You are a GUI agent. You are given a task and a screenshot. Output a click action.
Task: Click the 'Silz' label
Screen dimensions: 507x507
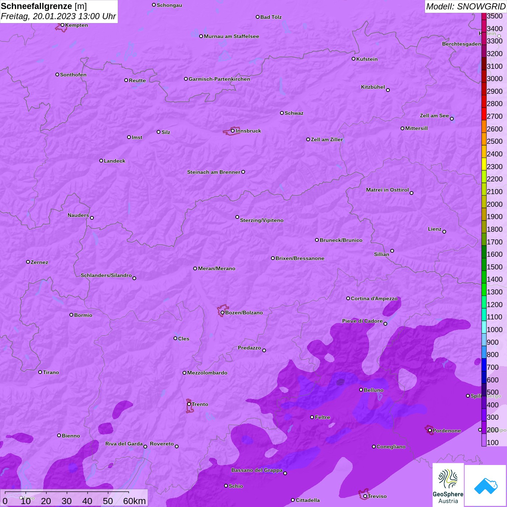[166, 132]
